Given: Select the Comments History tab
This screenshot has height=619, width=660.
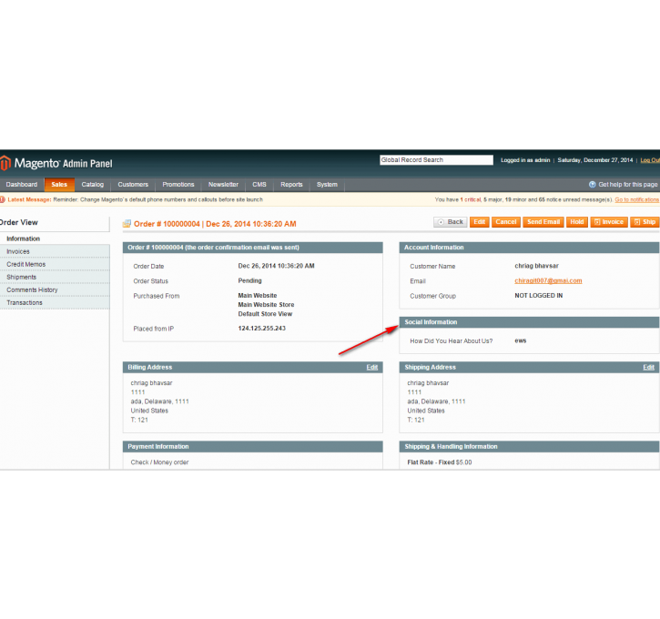Looking at the screenshot, I should (55, 290).
